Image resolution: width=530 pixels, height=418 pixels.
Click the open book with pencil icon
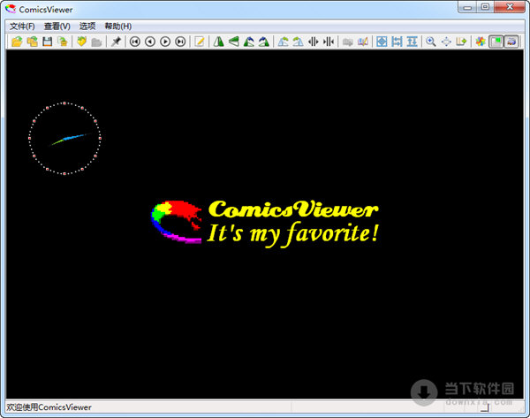pyautogui.click(x=363, y=42)
